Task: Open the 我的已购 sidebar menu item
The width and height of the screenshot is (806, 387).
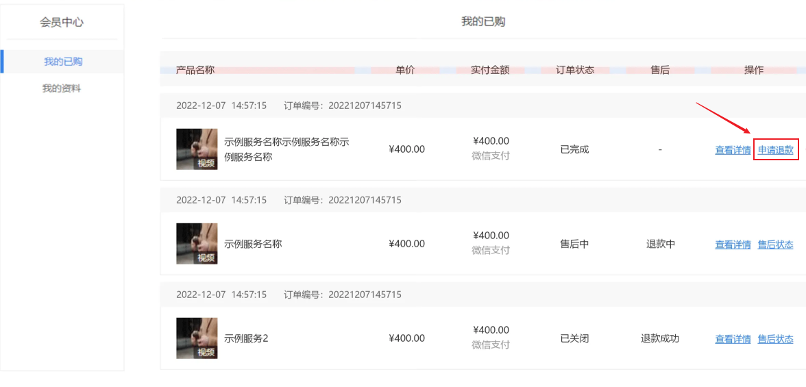Action: coord(63,62)
